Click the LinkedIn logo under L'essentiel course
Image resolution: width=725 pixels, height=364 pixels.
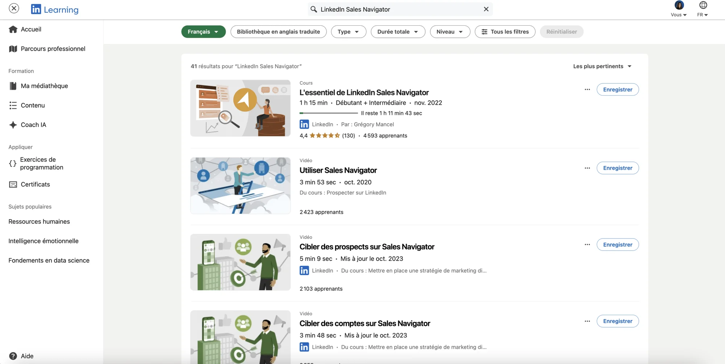pos(304,124)
